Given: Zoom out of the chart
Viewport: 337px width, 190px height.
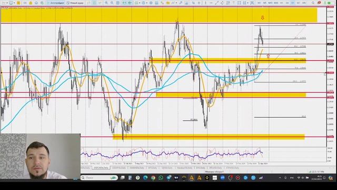Looking at the screenshot, I should tap(112, 3).
